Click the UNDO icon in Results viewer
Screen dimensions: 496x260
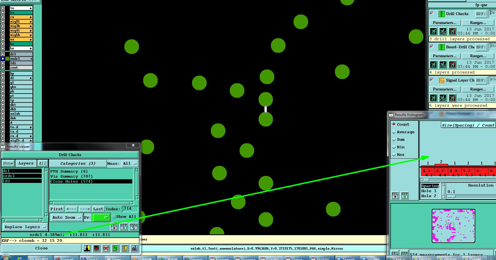click(134, 226)
